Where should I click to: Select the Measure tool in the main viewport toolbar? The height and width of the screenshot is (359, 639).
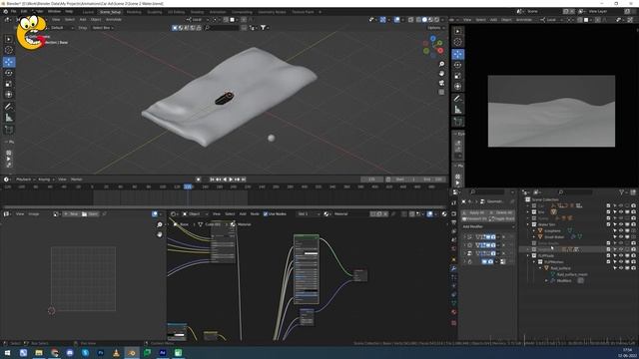(9, 118)
